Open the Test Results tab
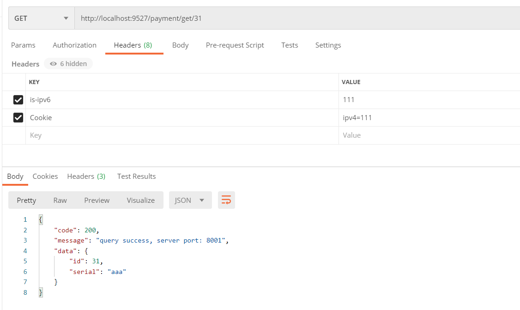This screenshot has height=310, width=520. 136,176
